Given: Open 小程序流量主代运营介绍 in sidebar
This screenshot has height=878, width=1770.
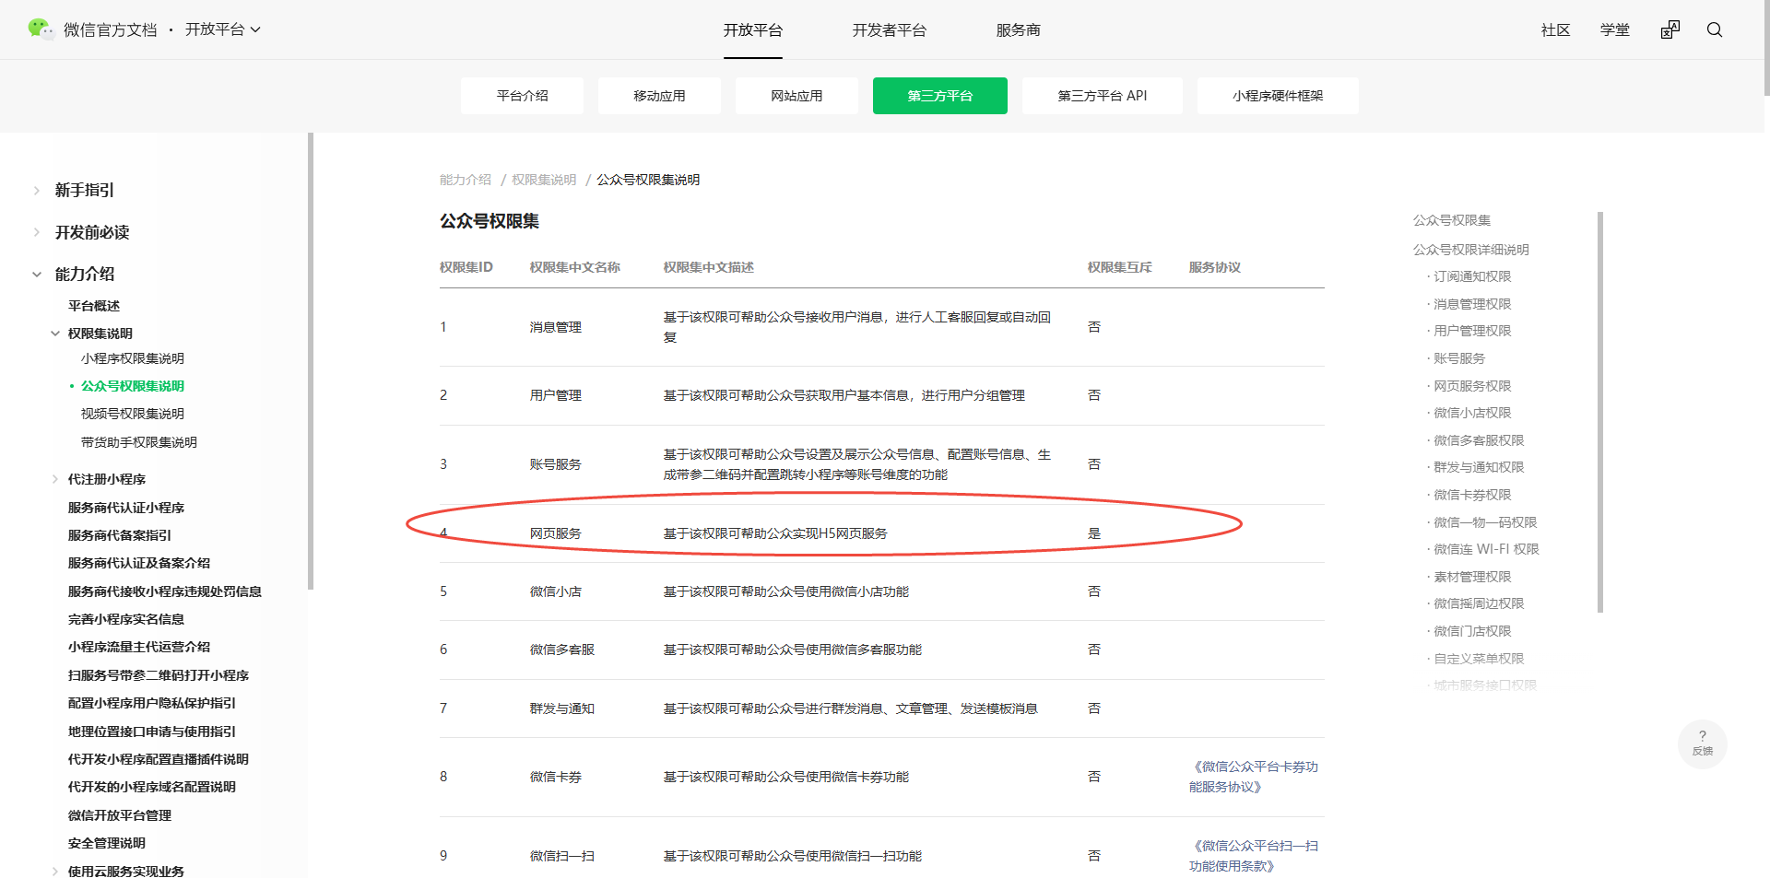Looking at the screenshot, I should point(139,647).
